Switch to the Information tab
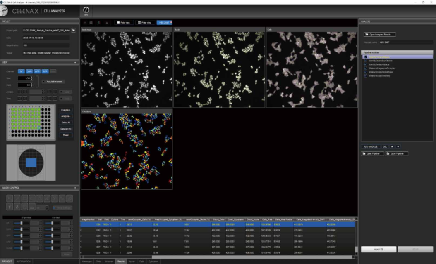 tap(23, 262)
